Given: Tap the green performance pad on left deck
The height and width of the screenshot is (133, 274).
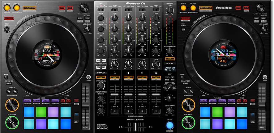Looking at the screenshot, I should tap(41, 112).
